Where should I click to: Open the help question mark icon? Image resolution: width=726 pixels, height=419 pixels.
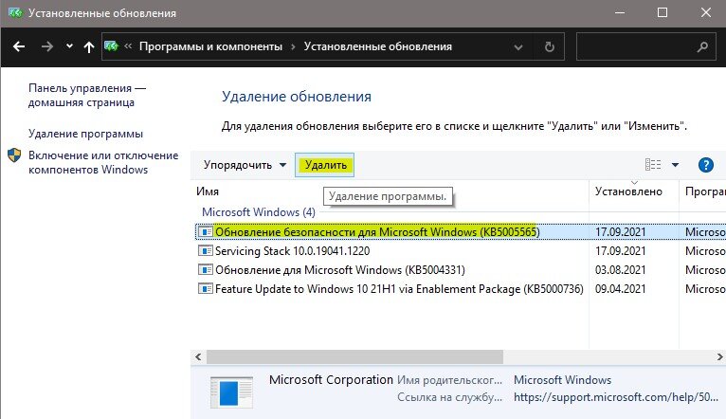pyautogui.click(x=706, y=165)
